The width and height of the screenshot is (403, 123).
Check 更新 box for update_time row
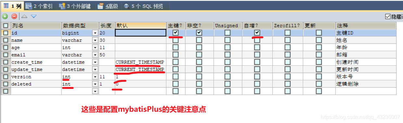pyautogui.click(x=319, y=69)
